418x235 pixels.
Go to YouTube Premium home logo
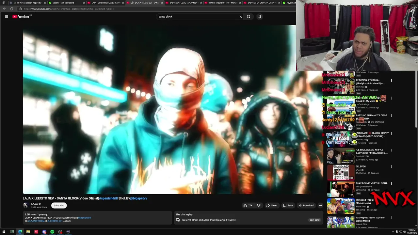[21, 17]
